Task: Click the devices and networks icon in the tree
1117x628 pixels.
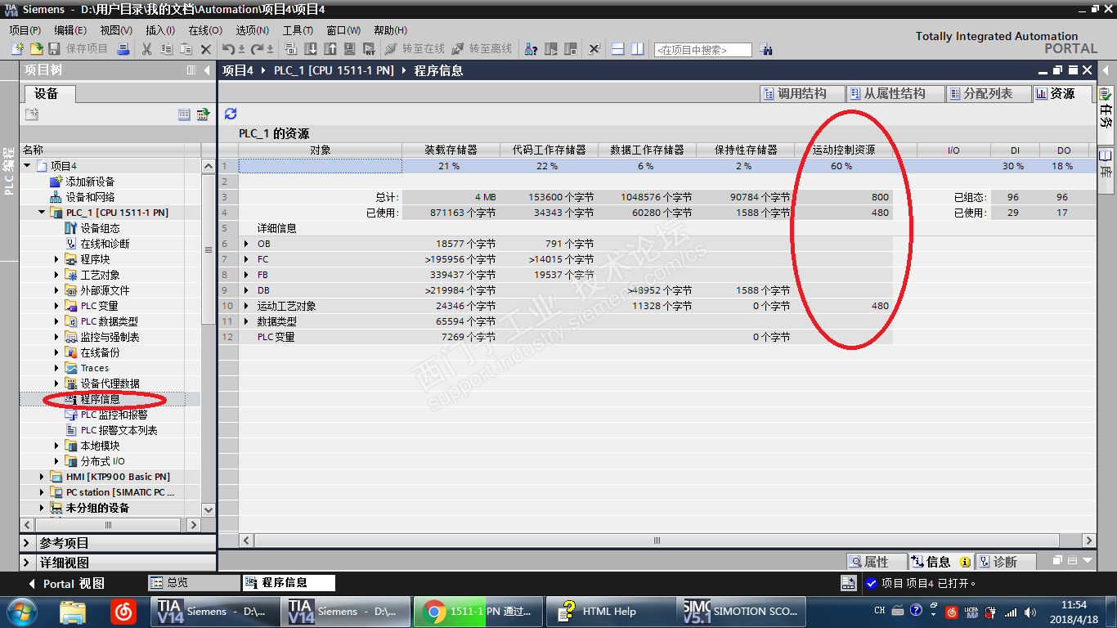Action: (56, 197)
